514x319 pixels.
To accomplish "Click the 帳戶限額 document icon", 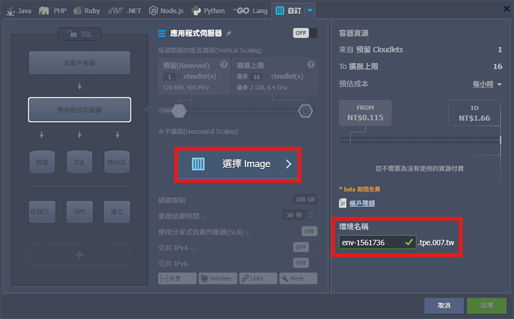I will click(342, 203).
